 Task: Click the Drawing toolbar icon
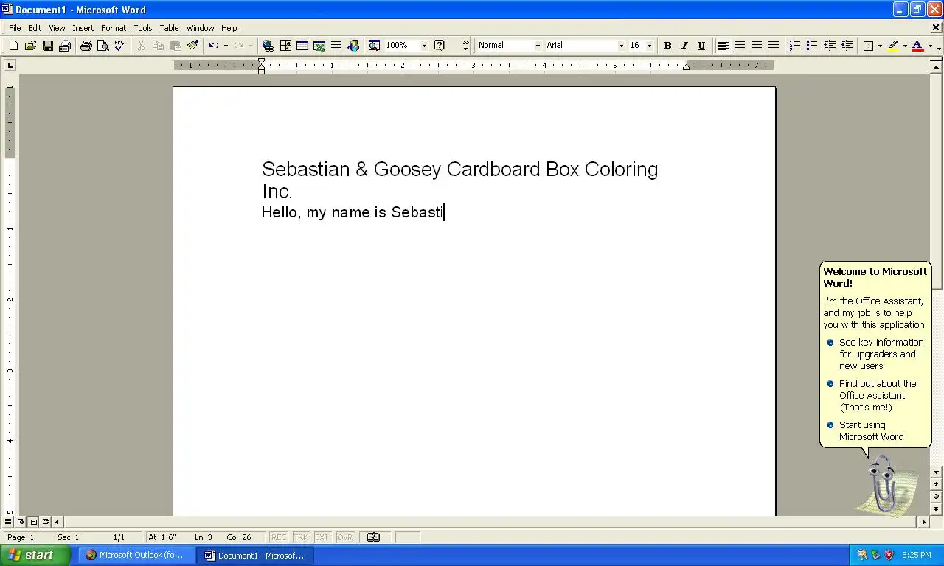[353, 46]
